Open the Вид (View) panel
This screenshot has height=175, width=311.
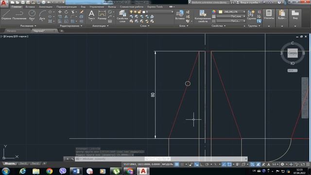[295, 15]
